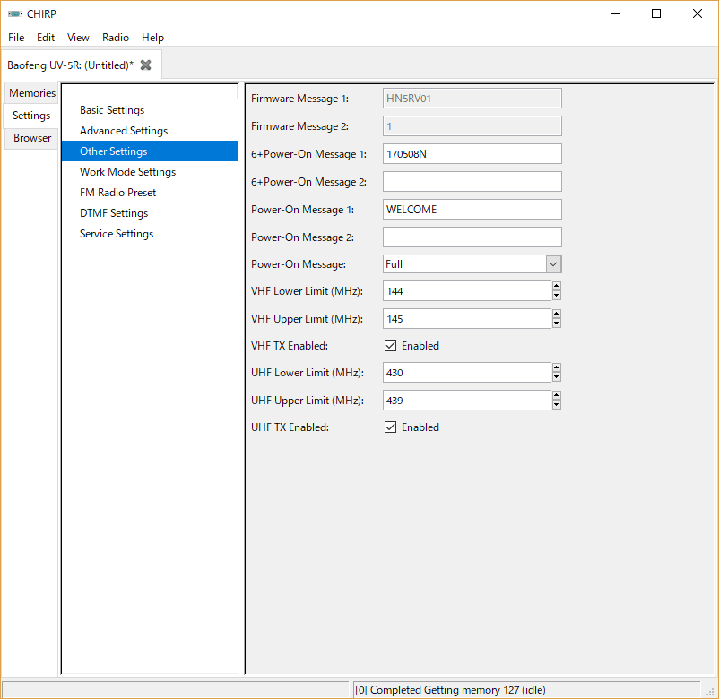Decrease VHF Upper Limit with down arrow

(556, 324)
